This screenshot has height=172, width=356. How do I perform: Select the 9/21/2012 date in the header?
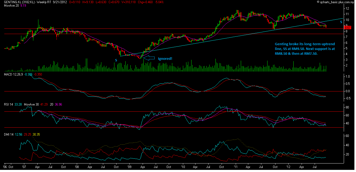coord(59,2)
